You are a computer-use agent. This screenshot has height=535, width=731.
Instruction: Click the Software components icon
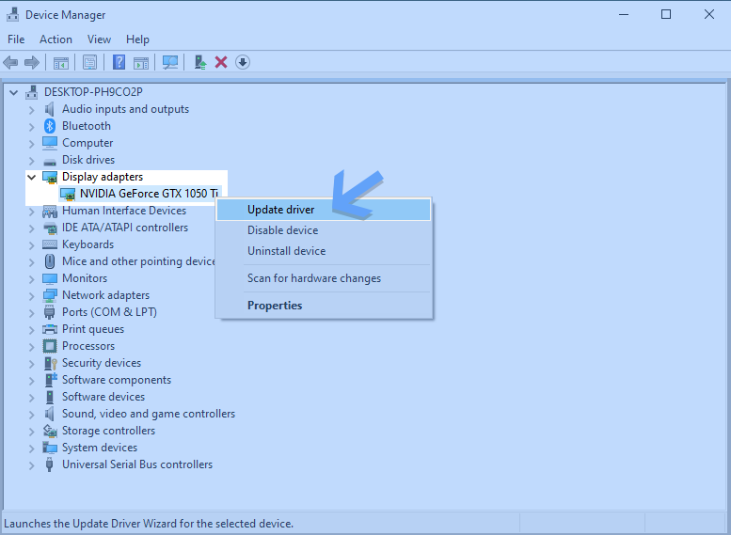51,380
